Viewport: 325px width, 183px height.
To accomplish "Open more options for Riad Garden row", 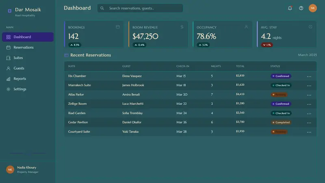I will tap(309, 113).
